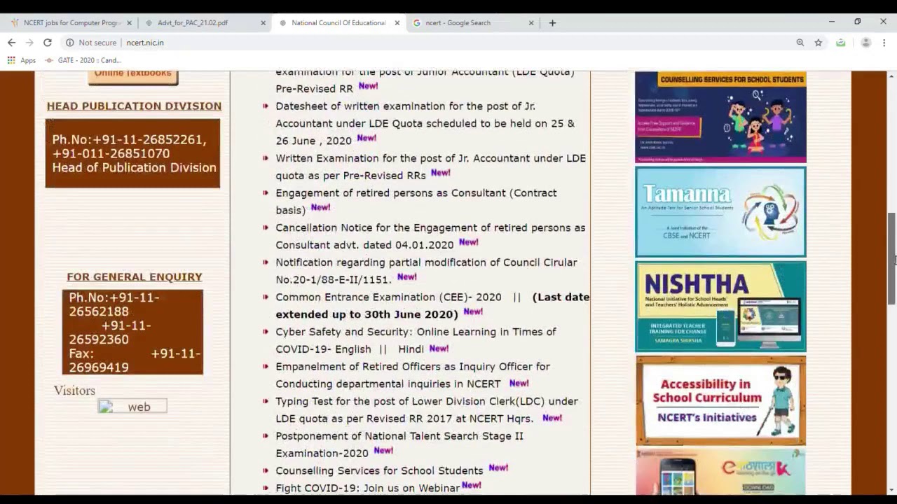Close the ncert - Google Search tab
The width and height of the screenshot is (897, 504).
click(531, 23)
